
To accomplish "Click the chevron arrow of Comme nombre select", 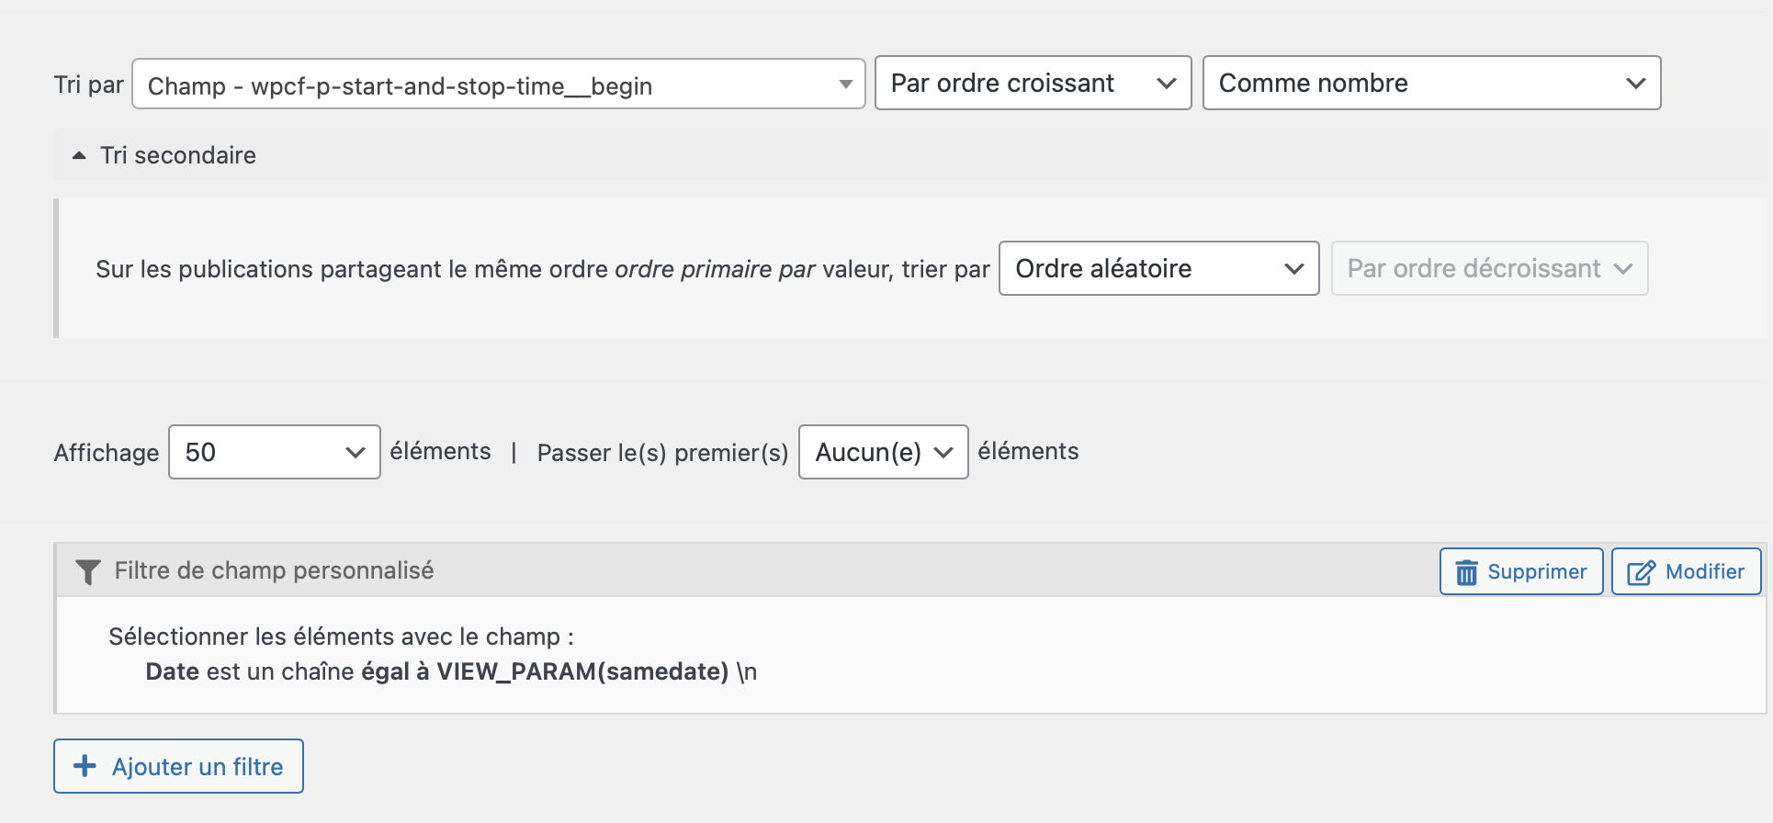I will tap(1635, 84).
